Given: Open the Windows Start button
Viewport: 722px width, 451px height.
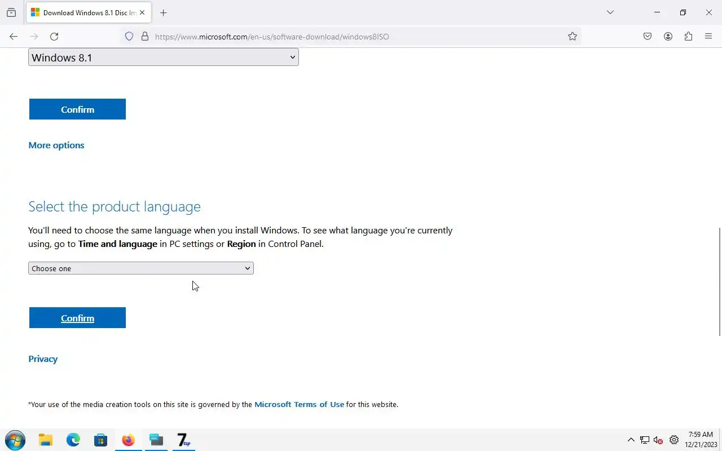Looking at the screenshot, I should tap(15, 440).
